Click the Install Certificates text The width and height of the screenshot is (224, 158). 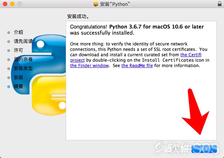(168, 60)
